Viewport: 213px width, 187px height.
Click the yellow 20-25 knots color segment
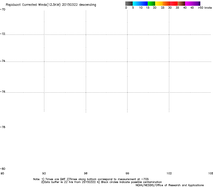click(x=159, y=3)
